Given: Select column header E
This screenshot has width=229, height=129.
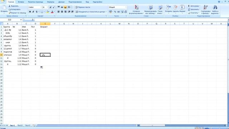Looking at the screenshot, I should (45, 24).
